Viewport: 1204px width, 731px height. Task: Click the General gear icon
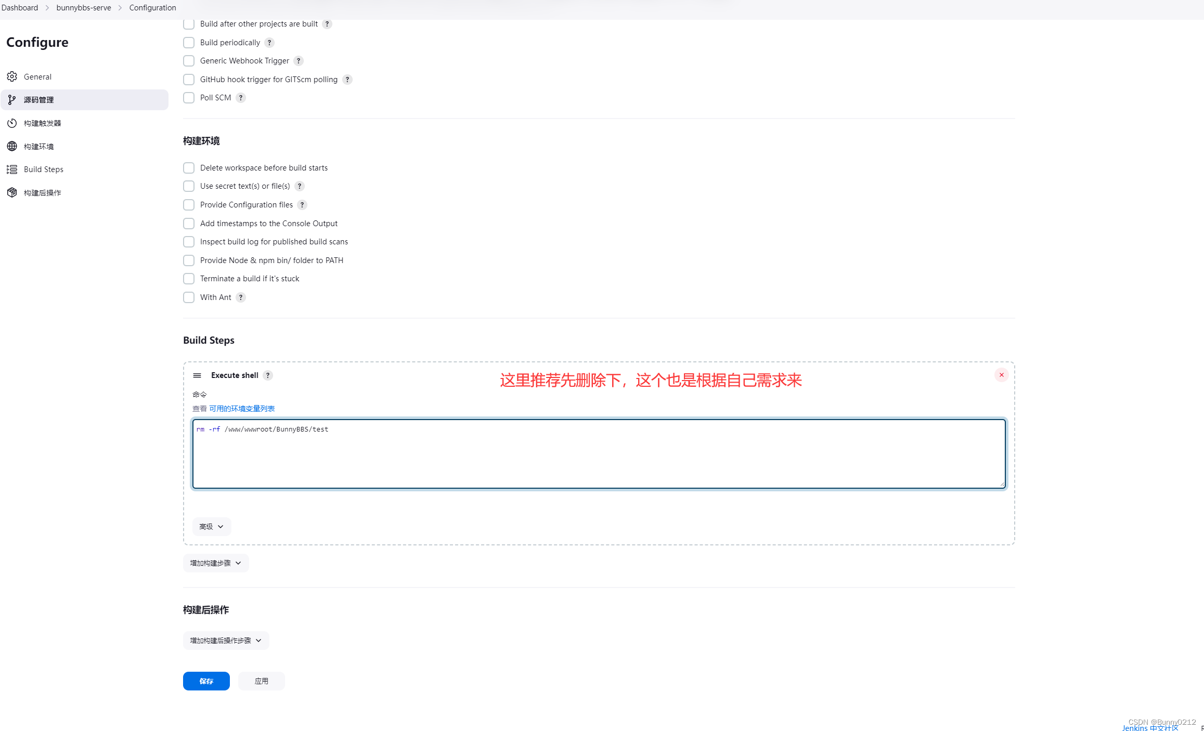[x=12, y=76]
